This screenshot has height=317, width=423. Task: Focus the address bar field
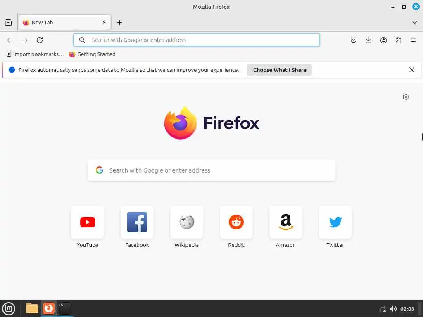coord(197,40)
